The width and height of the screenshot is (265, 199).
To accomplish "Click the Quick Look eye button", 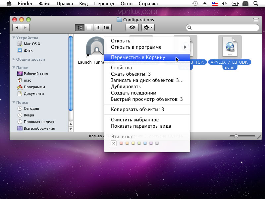I will click(132, 28).
